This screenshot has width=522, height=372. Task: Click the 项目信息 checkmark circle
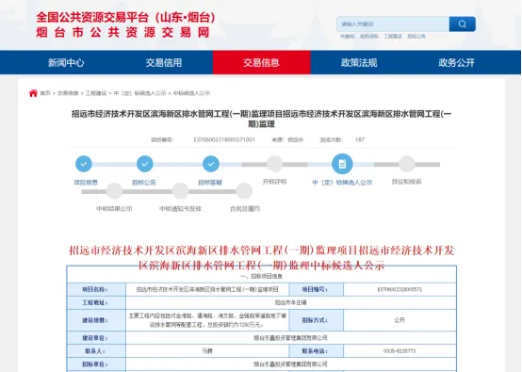84,164
